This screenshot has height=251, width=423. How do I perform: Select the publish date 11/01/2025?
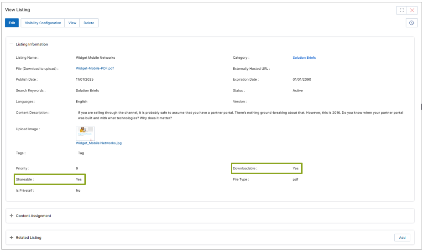pos(84,79)
